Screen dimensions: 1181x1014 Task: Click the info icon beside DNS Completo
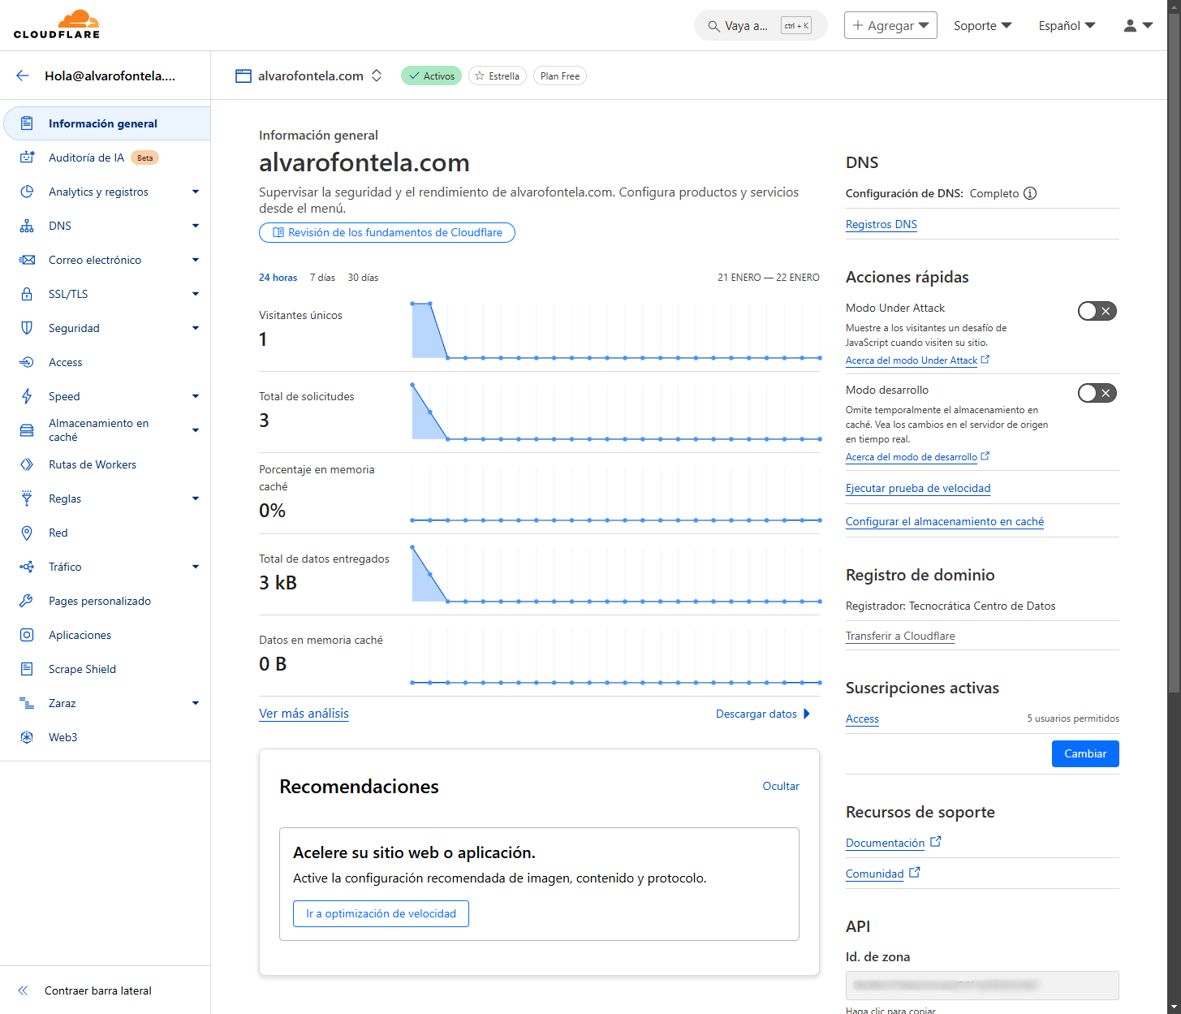click(1030, 193)
